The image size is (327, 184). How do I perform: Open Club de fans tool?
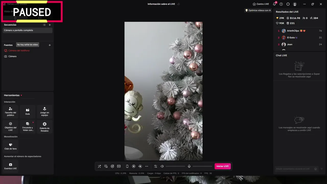click(x=10, y=146)
